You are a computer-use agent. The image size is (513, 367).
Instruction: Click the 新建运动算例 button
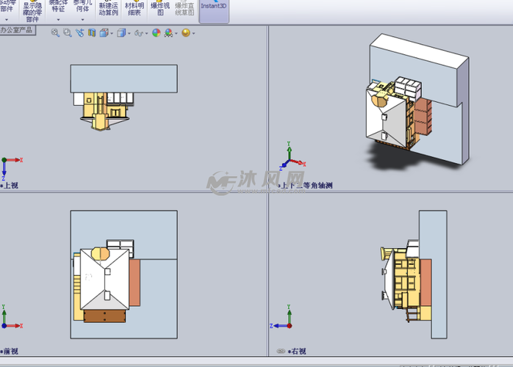pyautogui.click(x=108, y=9)
